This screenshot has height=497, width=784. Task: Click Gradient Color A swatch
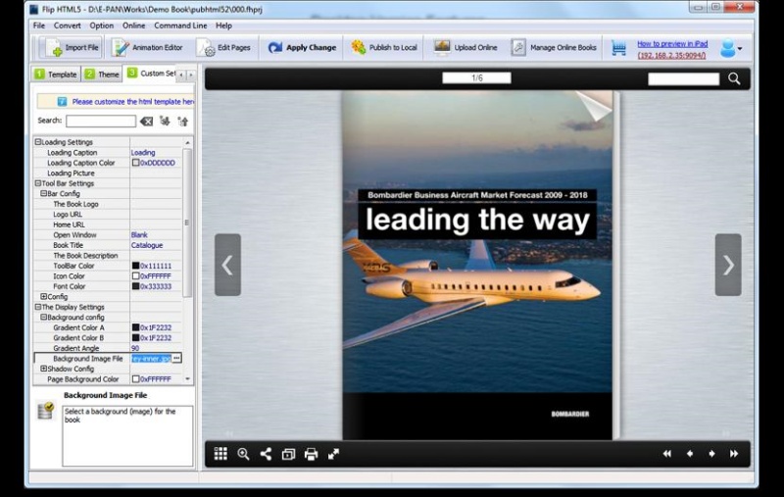coord(135,327)
